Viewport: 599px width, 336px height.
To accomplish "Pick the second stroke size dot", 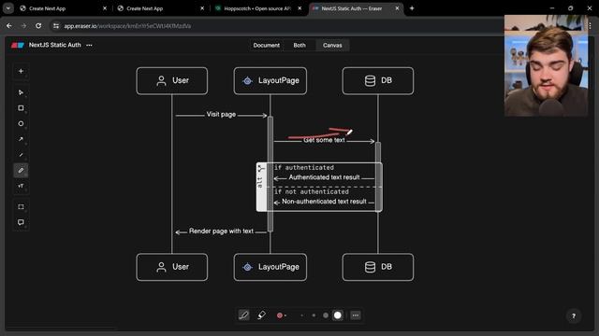I will pyautogui.click(x=314, y=315).
